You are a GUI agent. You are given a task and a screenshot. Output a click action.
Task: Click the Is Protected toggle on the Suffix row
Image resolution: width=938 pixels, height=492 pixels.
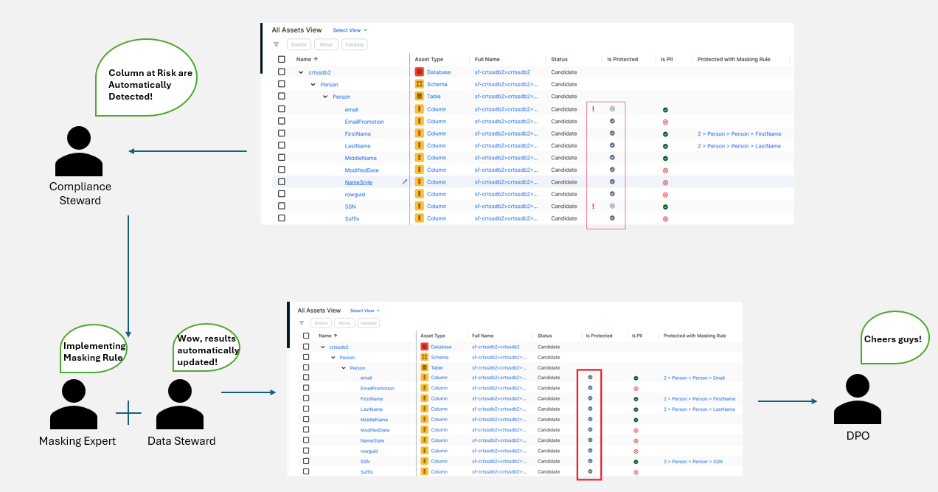(614, 218)
